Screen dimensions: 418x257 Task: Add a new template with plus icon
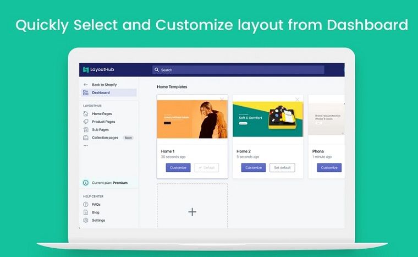pyautogui.click(x=192, y=212)
